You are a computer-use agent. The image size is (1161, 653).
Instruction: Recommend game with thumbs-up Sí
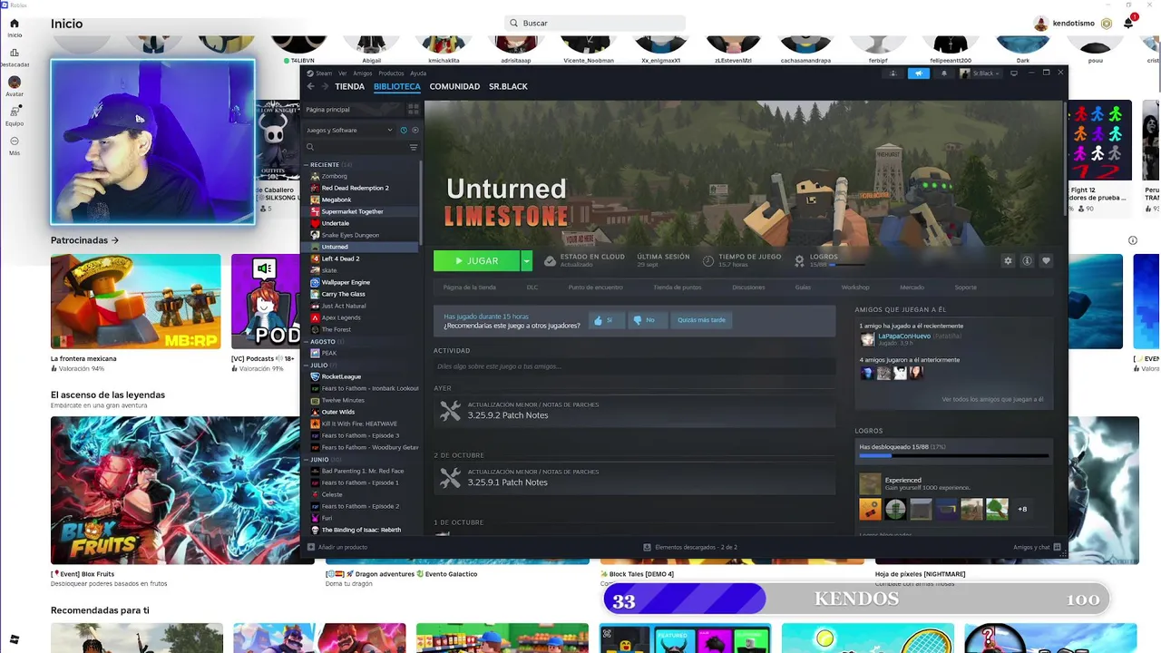click(x=606, y=320)
